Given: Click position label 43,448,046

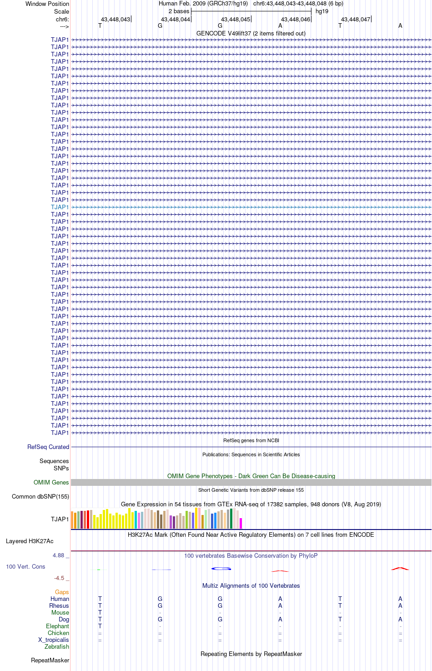Looking at the screenshot, I should (x=296, y=20).
